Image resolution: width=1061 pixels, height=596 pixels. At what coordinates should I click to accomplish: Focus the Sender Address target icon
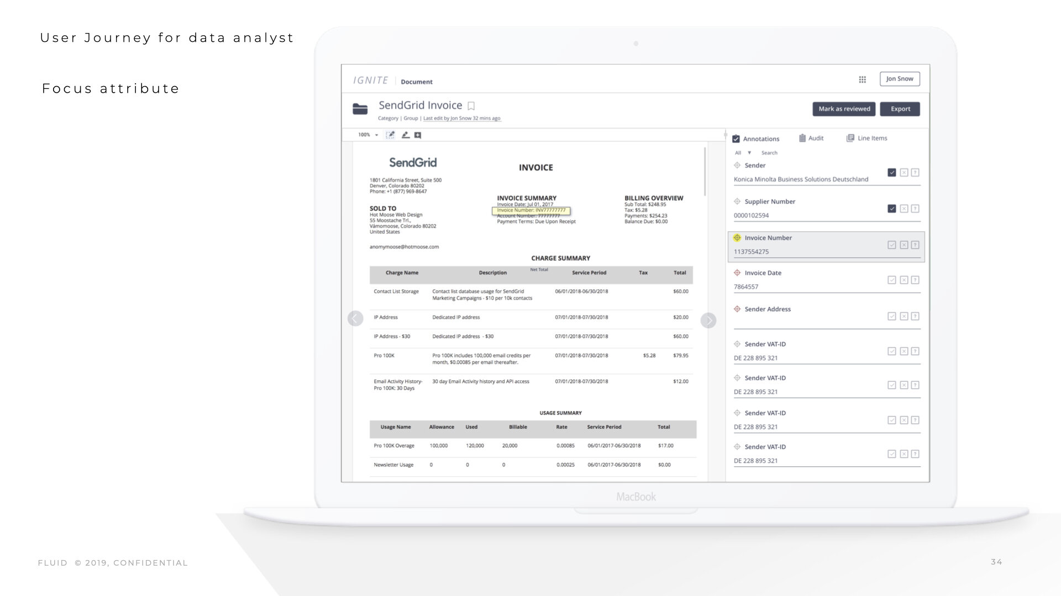[x=737, y=309]
